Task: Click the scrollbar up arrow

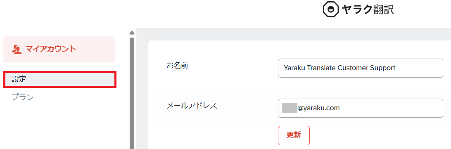Action: (132, 32)
